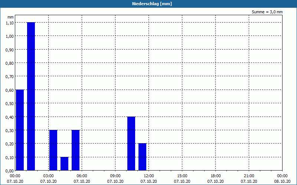Select the "Summe = 3,0 mm" total label

tap(267, 12)
